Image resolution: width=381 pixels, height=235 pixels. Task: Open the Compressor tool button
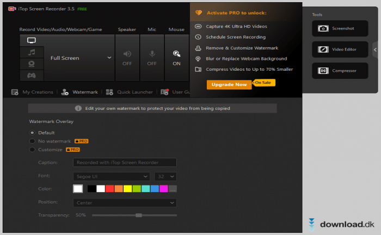coord(340,71)
